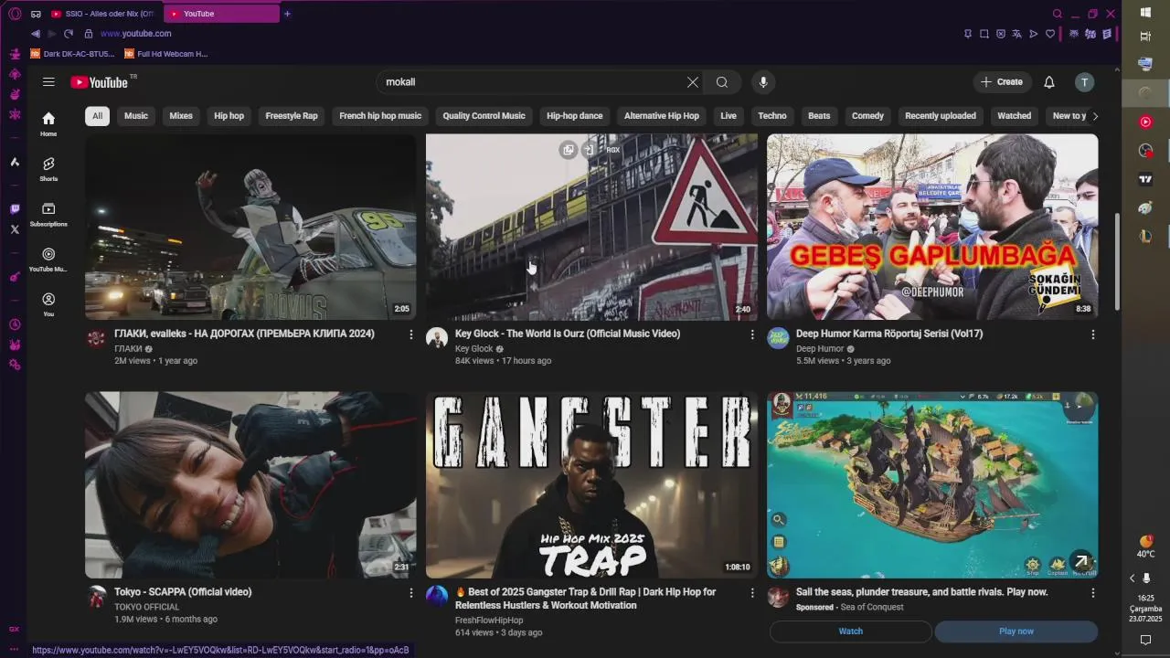Open options for Tokyo SCAPPA video

411,593
